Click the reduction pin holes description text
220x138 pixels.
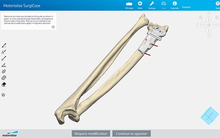(28, 20)
